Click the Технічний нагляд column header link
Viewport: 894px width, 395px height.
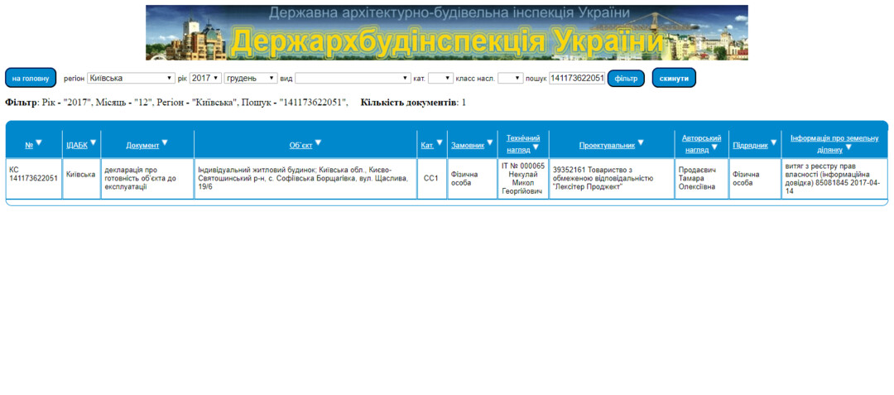tap(523, 138)
